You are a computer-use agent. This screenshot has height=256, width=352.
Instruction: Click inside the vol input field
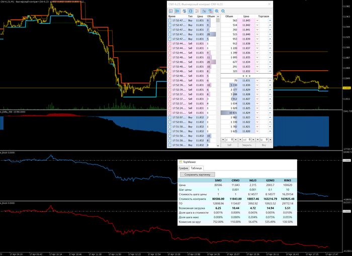coord(246,140)
